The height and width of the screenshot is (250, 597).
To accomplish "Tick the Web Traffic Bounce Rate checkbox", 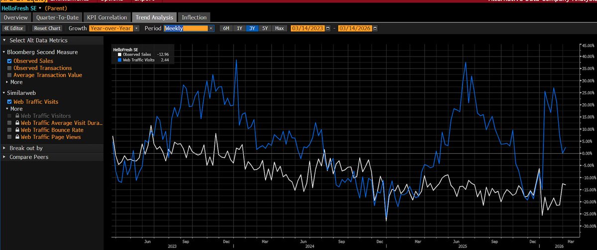I will (x=9, y=130).
